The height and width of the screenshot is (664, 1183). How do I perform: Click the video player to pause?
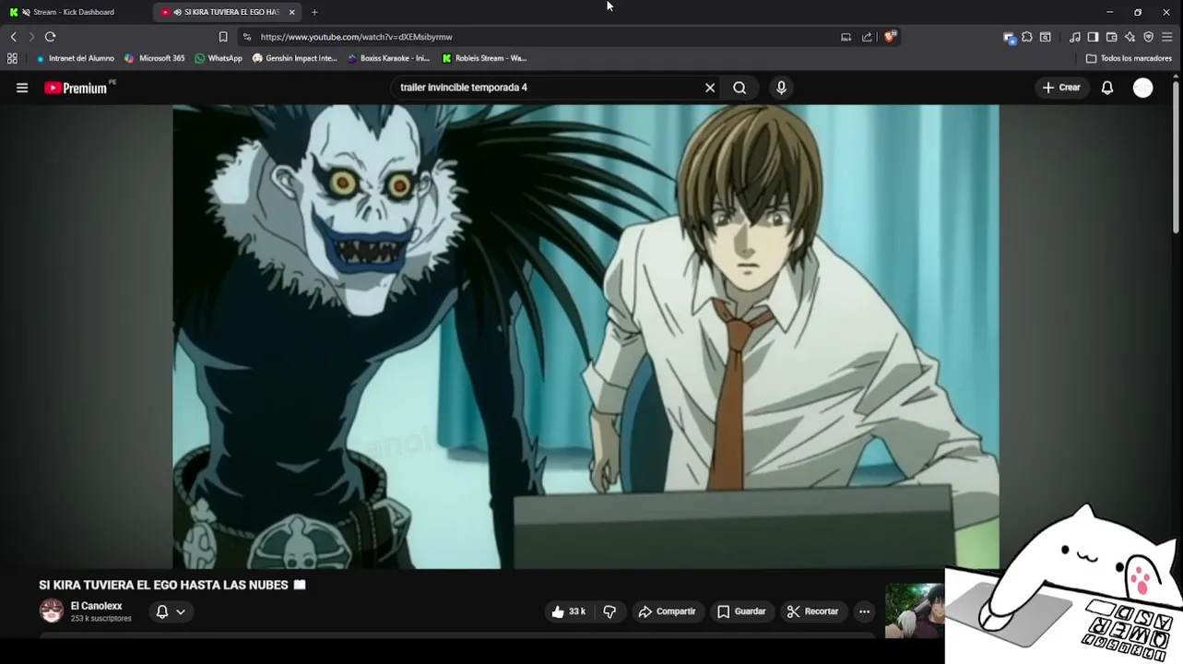[586, 337]
